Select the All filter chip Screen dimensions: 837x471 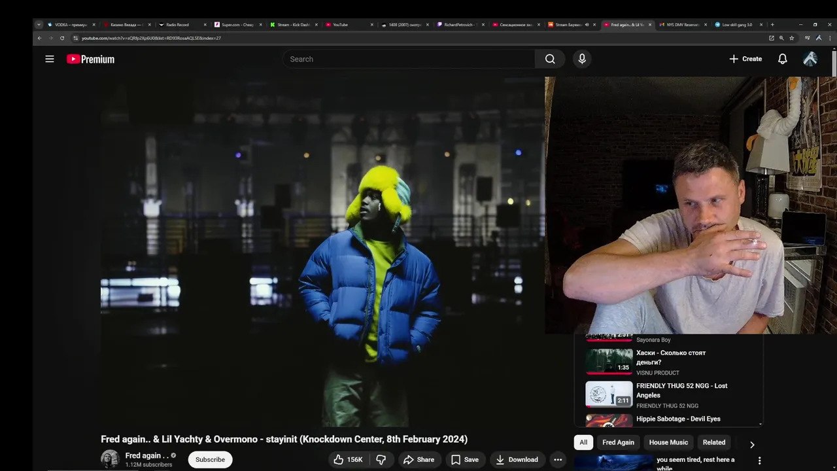pos(583,442)
